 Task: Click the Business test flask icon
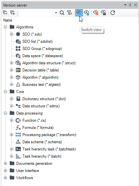[x=18, y=85]
